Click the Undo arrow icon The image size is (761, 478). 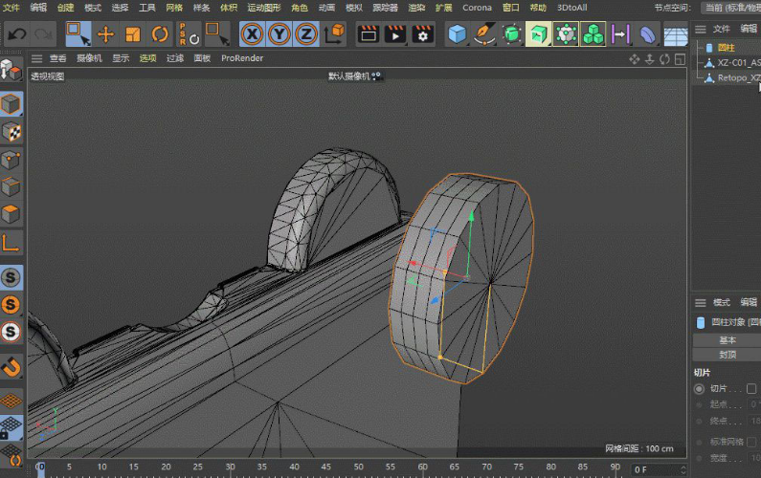tap(17, 34)
